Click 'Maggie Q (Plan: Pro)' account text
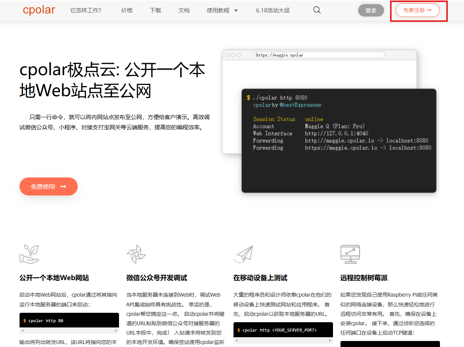 click(335, 126)
